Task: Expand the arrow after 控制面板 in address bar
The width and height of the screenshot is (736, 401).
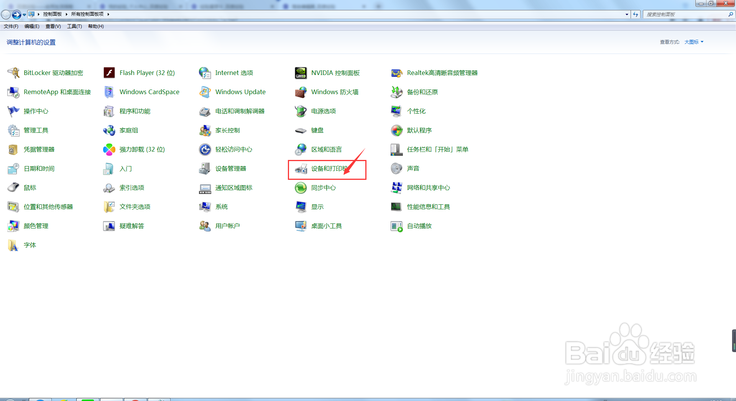Action: (66, 14)
